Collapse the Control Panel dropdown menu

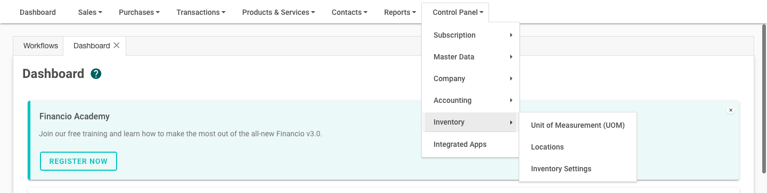tap(455, 12)
